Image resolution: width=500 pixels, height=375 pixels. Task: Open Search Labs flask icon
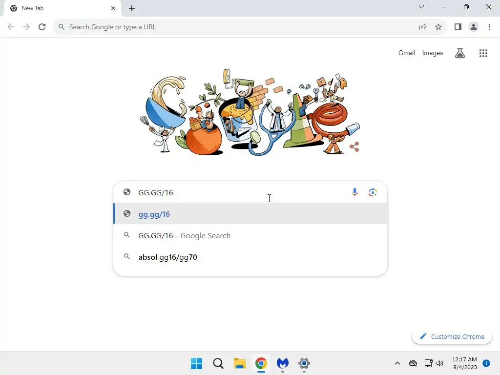click(459, 53)
